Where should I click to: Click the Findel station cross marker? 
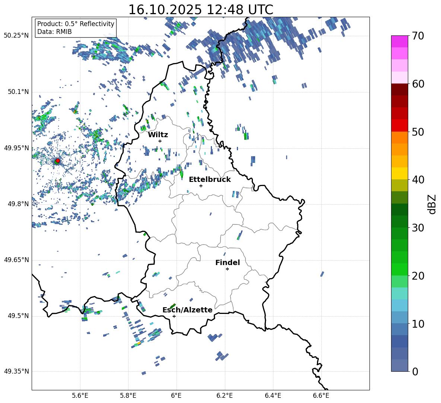pyautogui.click(x=227, y=269)
